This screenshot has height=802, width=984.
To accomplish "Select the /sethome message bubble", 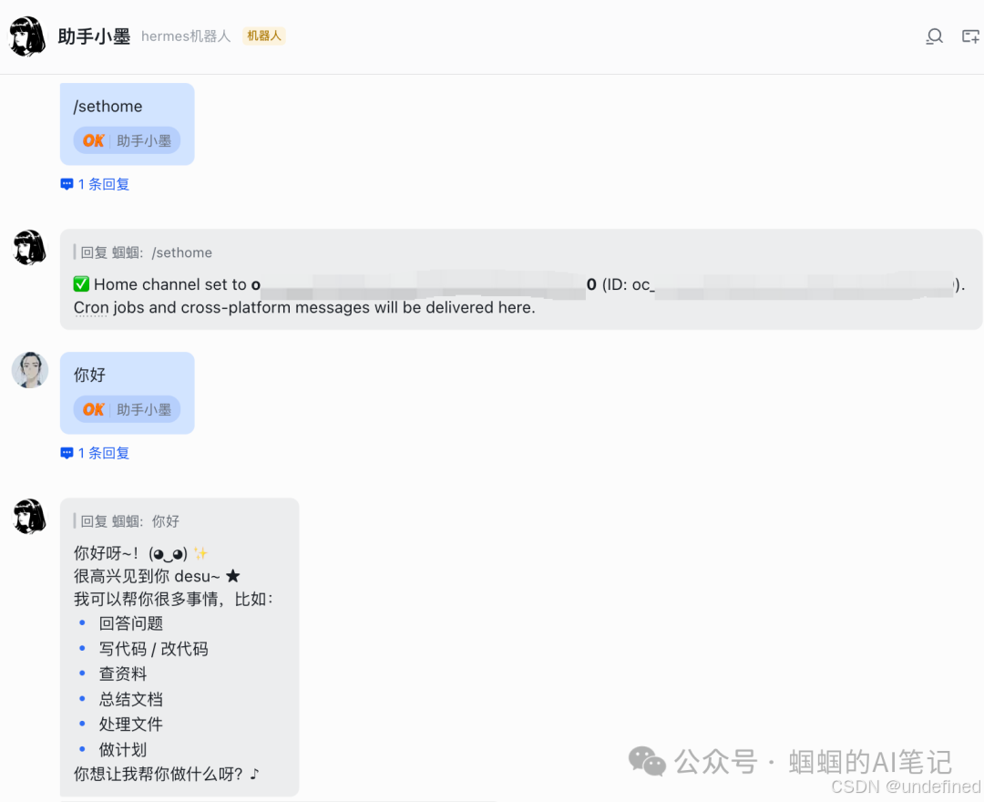I will tap(127, 107).
